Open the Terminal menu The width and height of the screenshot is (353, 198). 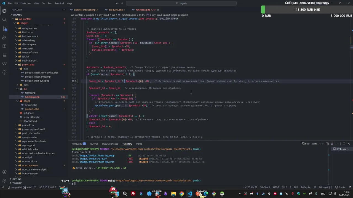pos(59,3)
